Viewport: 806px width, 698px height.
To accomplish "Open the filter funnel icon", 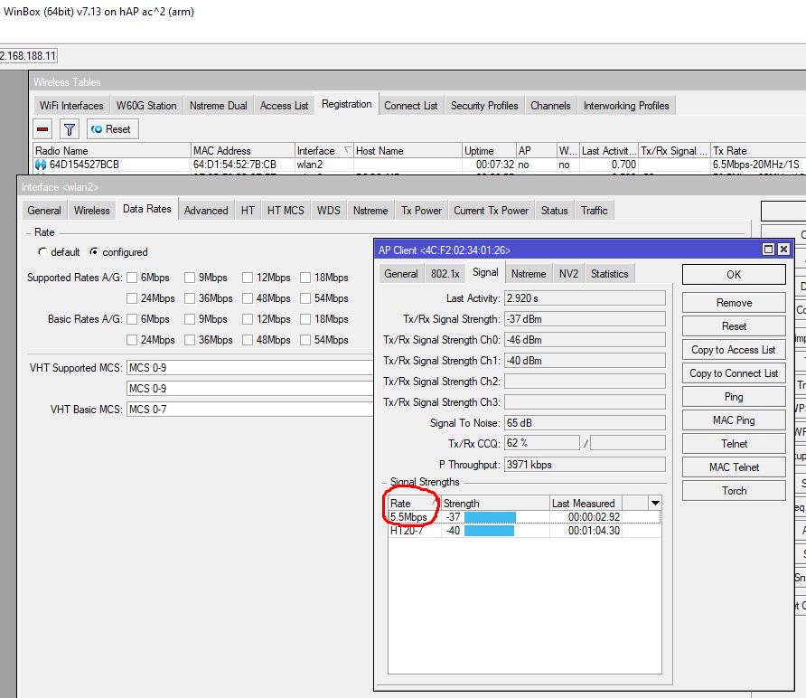I will click(70, 128).
